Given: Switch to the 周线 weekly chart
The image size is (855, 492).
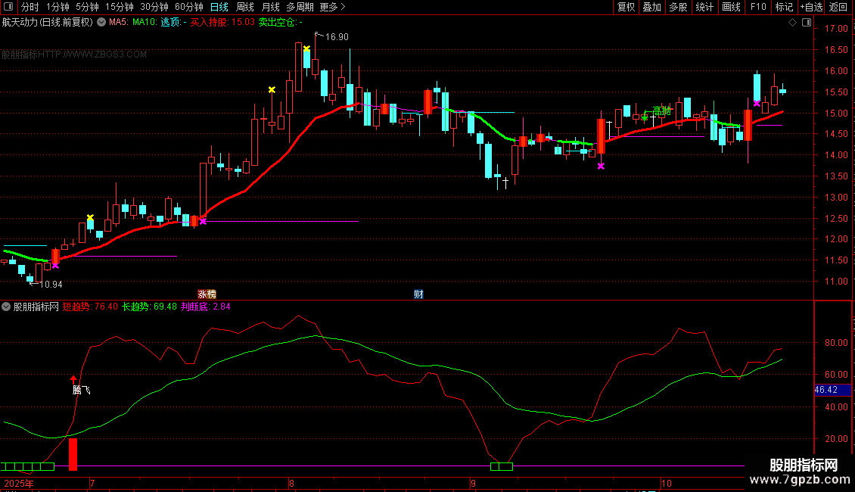Looking at the screenshot, I should (x=245, y=7).
